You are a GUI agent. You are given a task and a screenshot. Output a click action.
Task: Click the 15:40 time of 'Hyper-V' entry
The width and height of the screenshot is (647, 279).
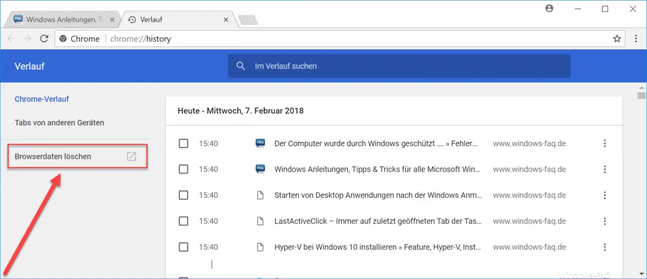[x=208, y=247]
